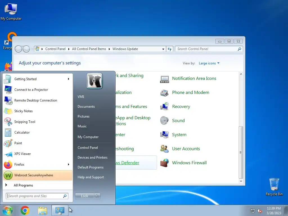Open Webroot SecureAnywhere icon

click(8, 175)
